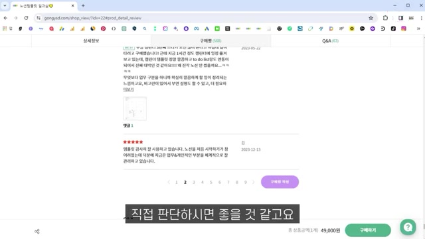Open the tab search dropdown arrow

point(5,5)
